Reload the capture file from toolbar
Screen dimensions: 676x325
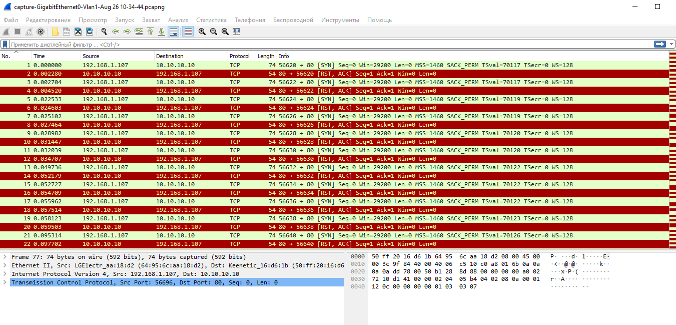(x=90, y=32)
